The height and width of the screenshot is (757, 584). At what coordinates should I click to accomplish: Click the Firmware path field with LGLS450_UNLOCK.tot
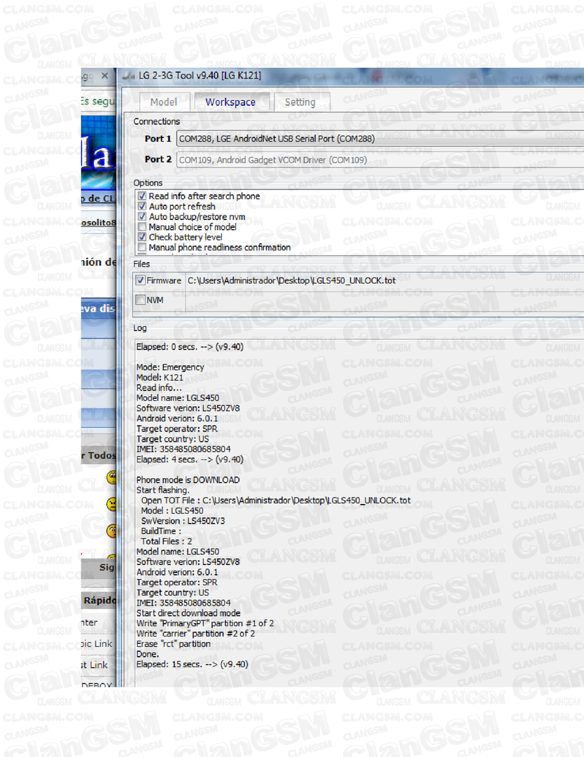(385, 280)
